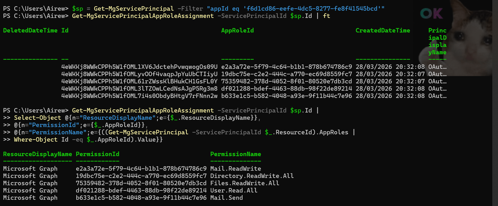Image resolution: width=498 pixels, height=206 pixels.
Task: Click the PermissionId column header
Action: point(97,154)
